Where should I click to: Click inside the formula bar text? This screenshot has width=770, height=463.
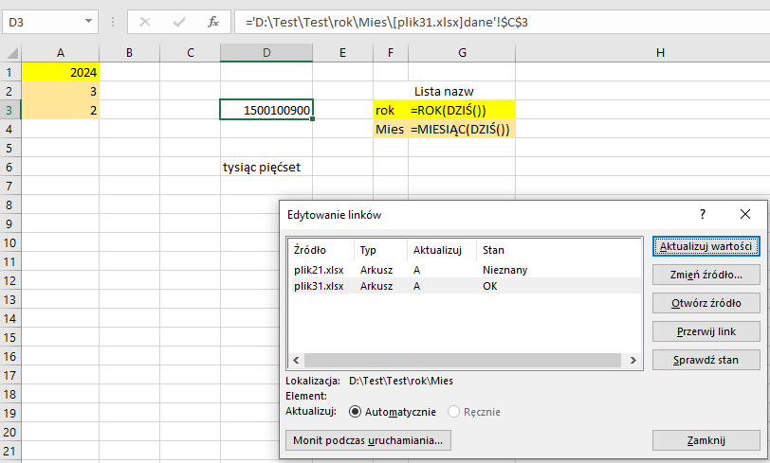[474, 20]
